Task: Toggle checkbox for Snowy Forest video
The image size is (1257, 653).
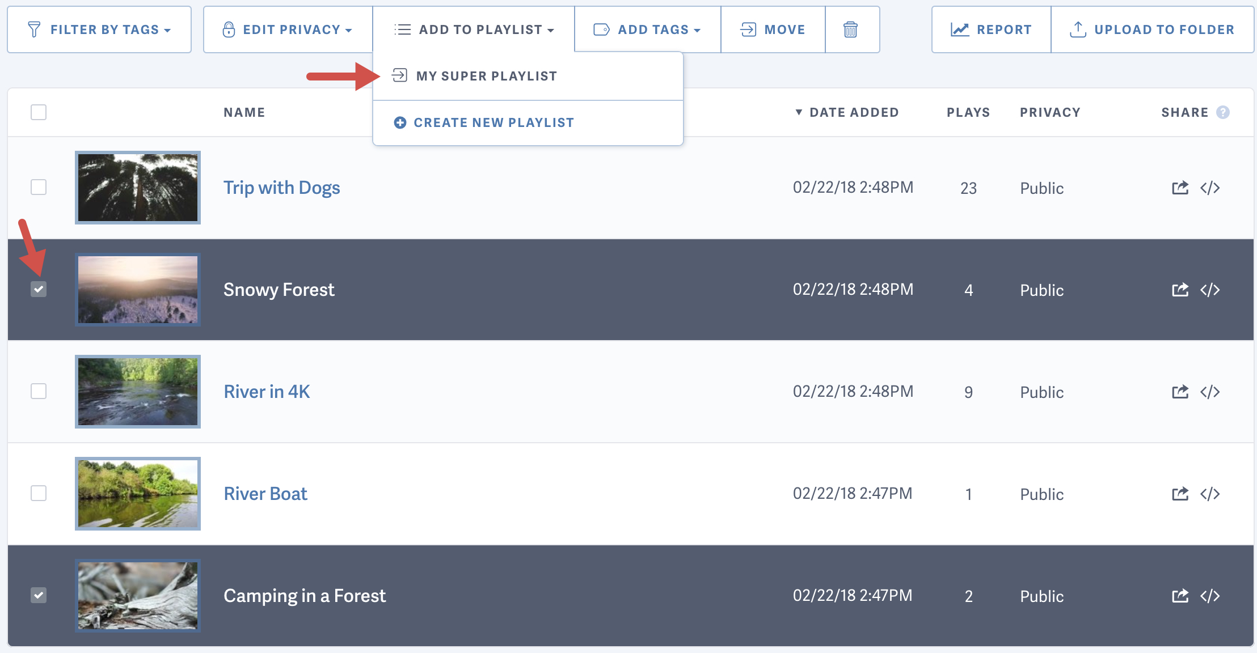Action: [39, 289]
